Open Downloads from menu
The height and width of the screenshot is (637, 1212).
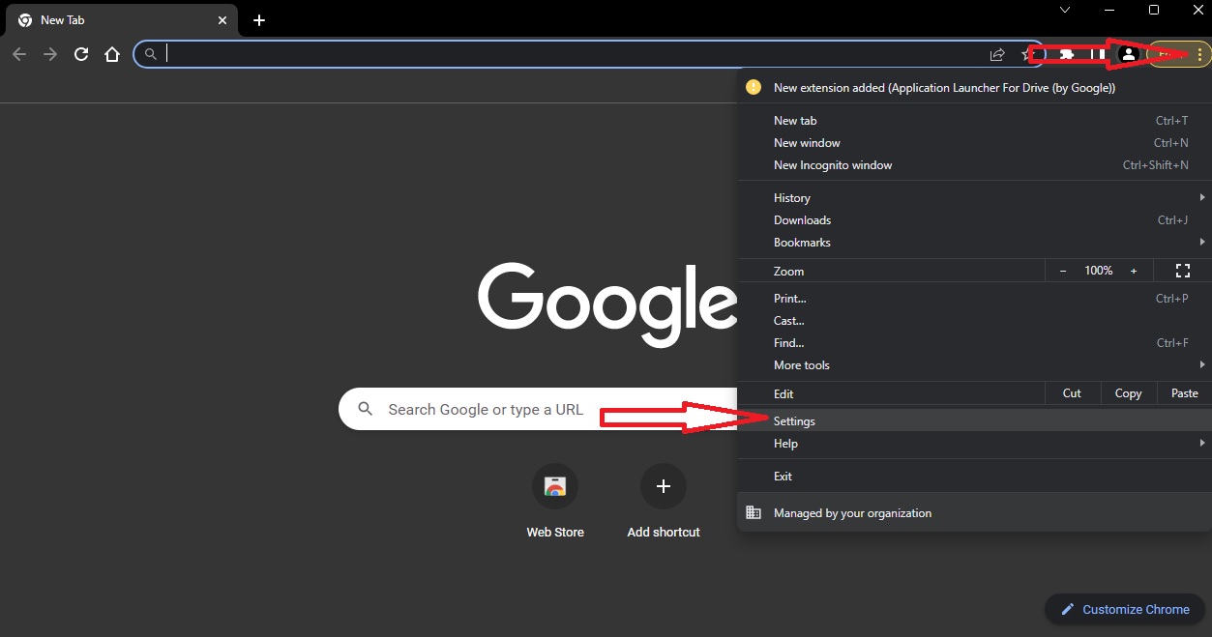click(974, 220)
